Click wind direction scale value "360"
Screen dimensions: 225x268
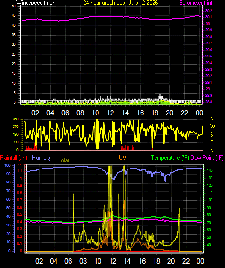15,119
